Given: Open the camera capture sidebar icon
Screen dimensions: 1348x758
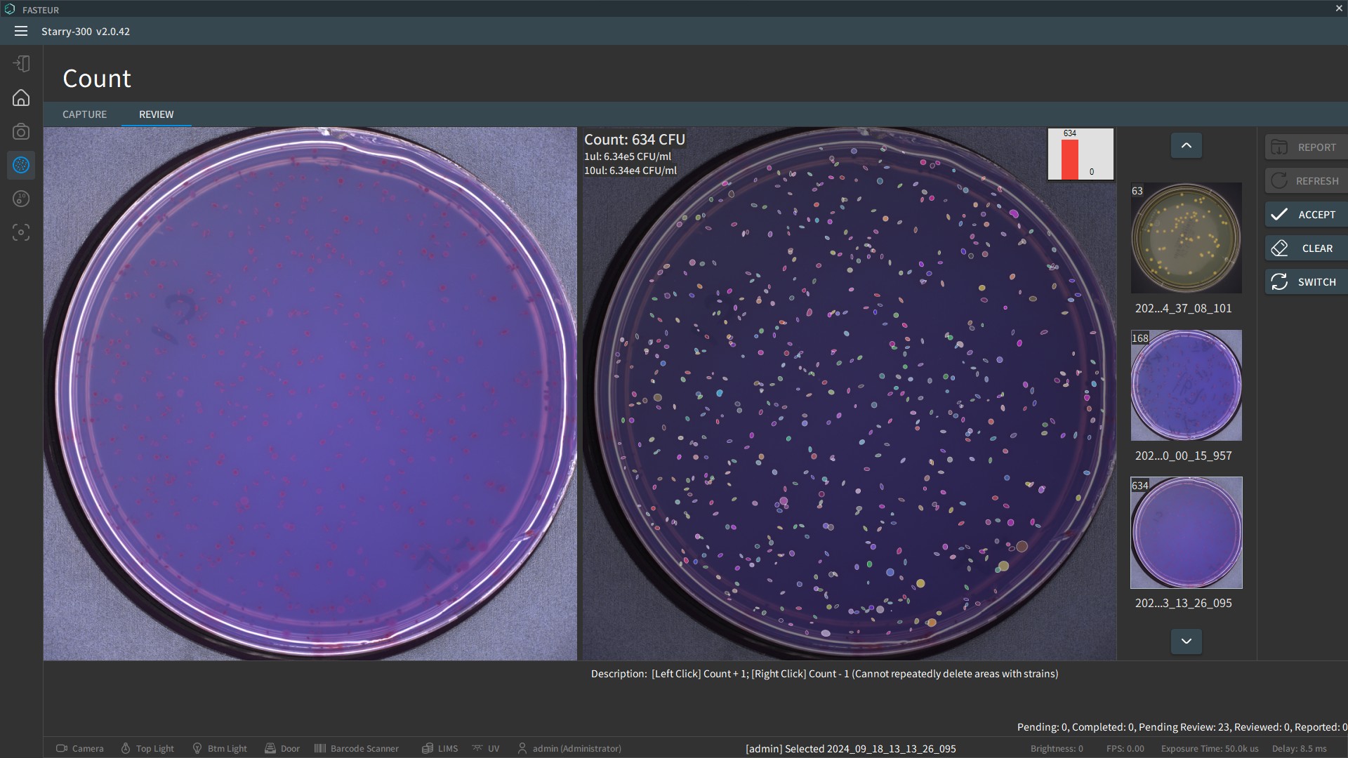Looking at the screenshot, I should click(21, 131).
